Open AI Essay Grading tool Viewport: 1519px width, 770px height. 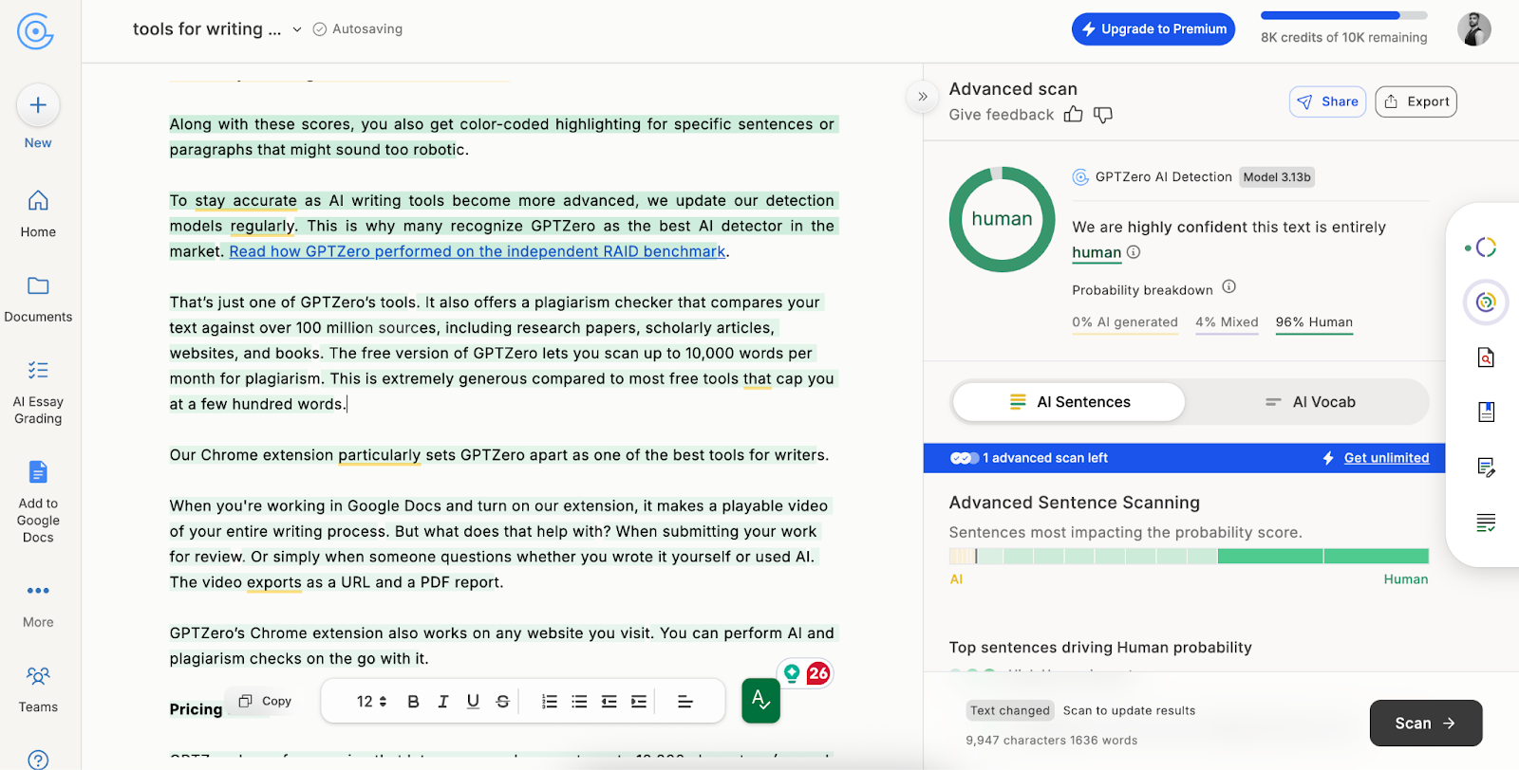[x=38, y=393]
